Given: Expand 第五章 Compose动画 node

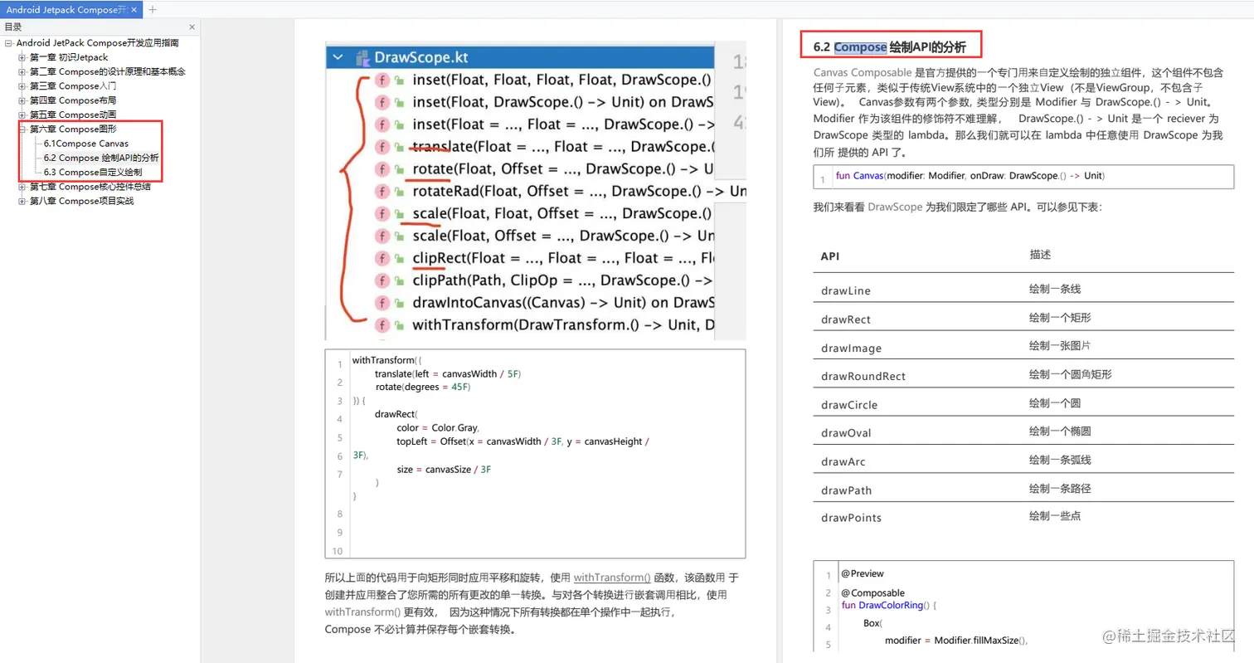Looking at the screenshot, I should pos(22,115).
